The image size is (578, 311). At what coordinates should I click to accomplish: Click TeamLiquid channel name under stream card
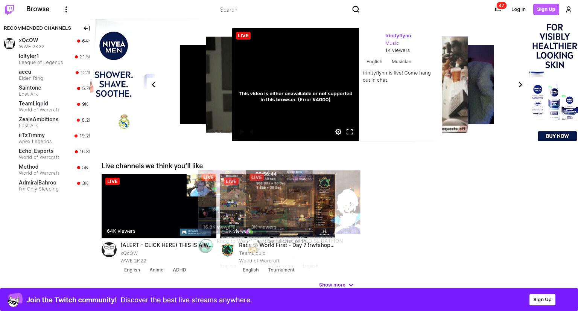point(252,253)
